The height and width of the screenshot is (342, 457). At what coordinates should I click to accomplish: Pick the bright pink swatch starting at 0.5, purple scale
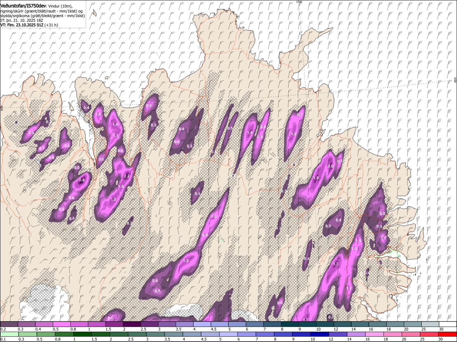(x=61, y=324)
